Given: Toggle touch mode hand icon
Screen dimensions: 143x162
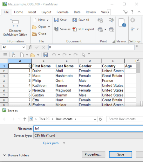Looking at the screenshot, I should point(13,55).
